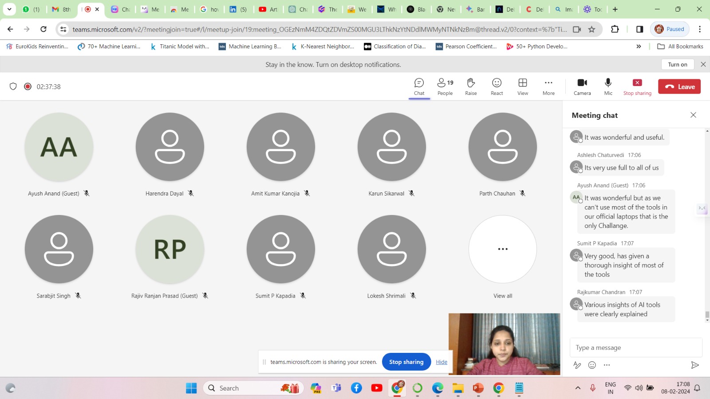Click the Hide link in sharing bar
The height and width of the screenshot is (399, 710).
click(442, 362)
